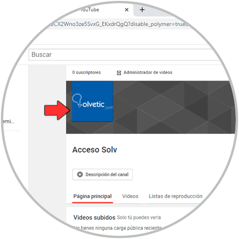The height and width of the screenshot is (239, 239).
Task: Click the gray channel banner art
Action: click(x=173, y=107)
